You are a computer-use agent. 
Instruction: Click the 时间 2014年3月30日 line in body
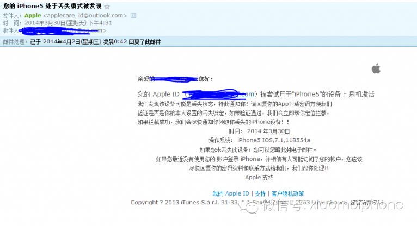pyautogui.click(x=259, y=131)
